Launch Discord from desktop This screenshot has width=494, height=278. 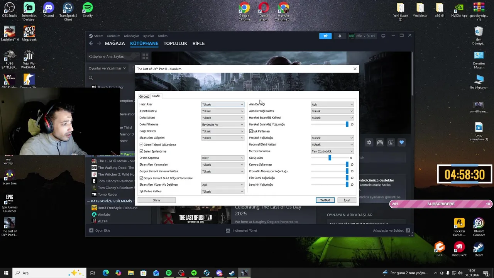click(x=49, y=10)
